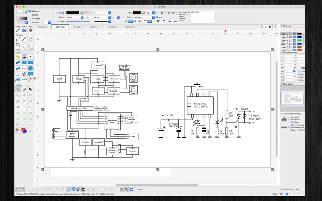
Task: Click the Italic text button
Action: 165,13
